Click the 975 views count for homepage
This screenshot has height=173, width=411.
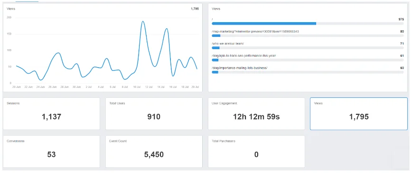(x=401, y=19)
